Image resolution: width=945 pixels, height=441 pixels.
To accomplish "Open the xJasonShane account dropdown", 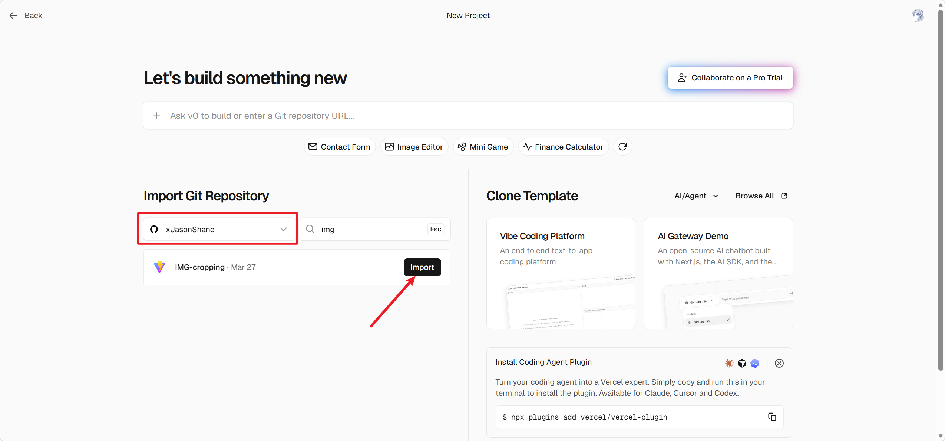I will (x=219, y=229).
